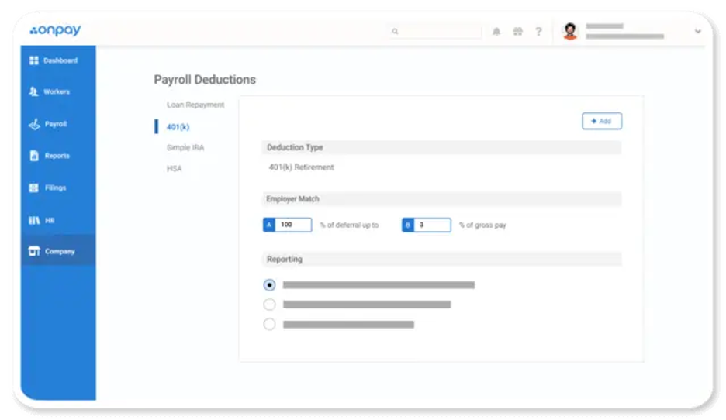Image resolution: width=726 pixels, height=420 pixels.
Task: Click the OnPay logo
Action: coord(55,30)
